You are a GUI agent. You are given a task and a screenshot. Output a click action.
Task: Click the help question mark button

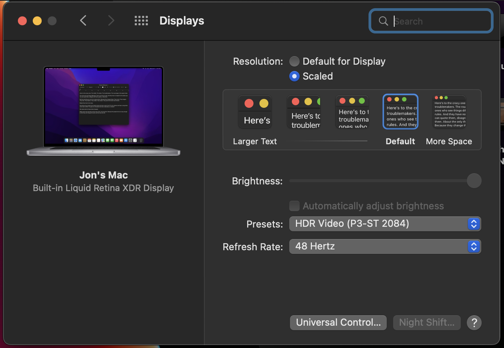click(474, 323)
